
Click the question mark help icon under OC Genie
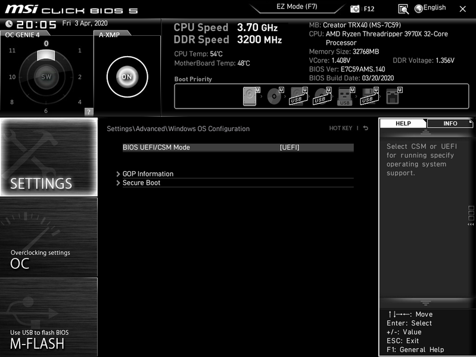(89, 111)
